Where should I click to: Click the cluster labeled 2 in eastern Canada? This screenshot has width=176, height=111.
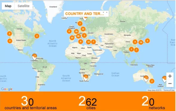coord(37,36)
